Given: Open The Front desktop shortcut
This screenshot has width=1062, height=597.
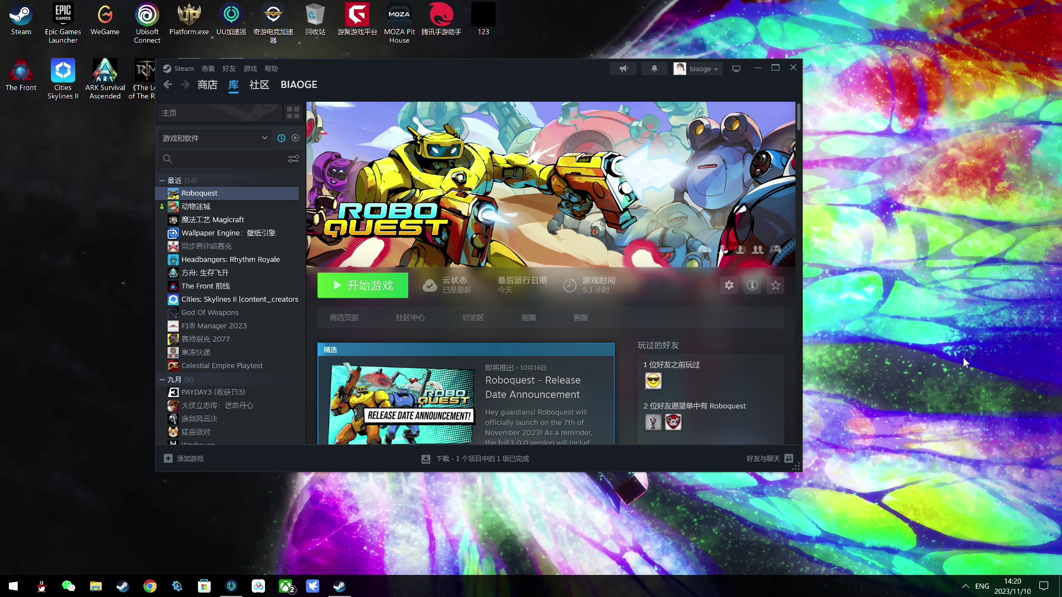Looking at the screenshot, I should pos(21,76).
